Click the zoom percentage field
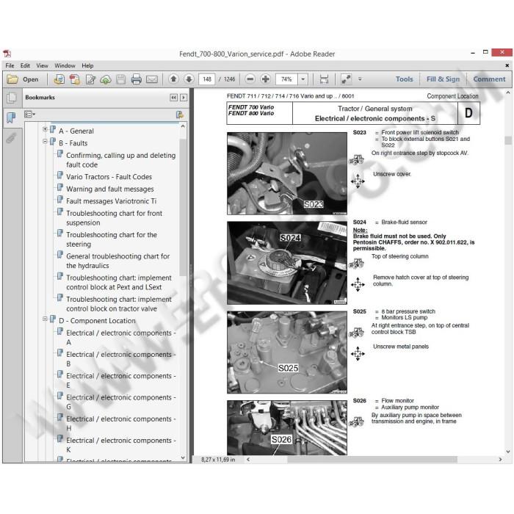514x514 pixels. (x=286, y=79)
